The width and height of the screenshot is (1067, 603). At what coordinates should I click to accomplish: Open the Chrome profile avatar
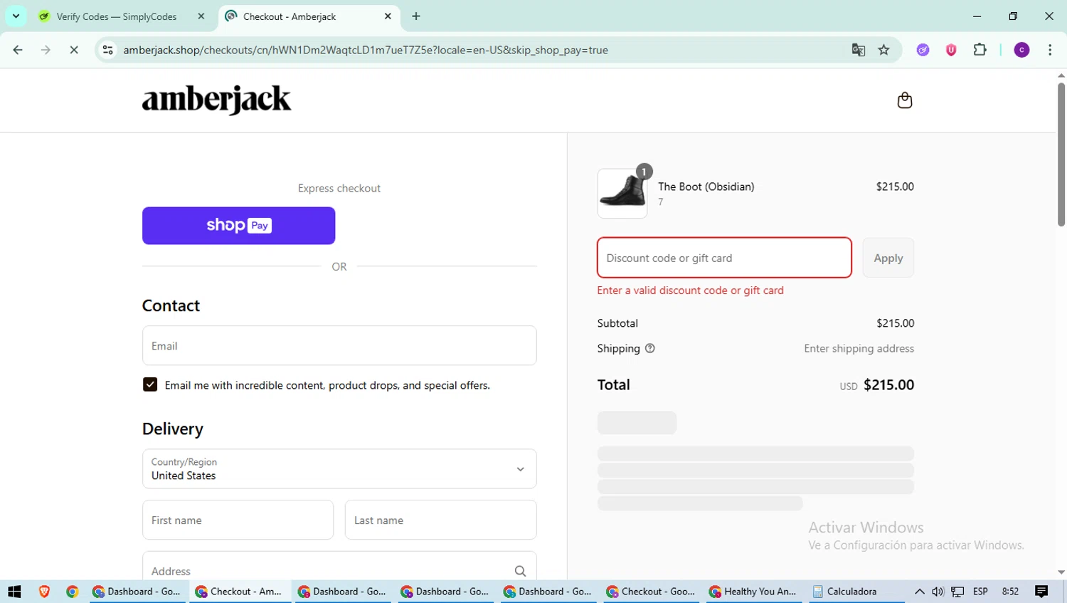click(x=1021, y=50)
